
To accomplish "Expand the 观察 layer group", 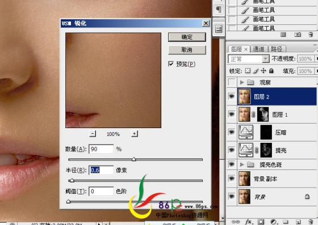I will [242, 82].
